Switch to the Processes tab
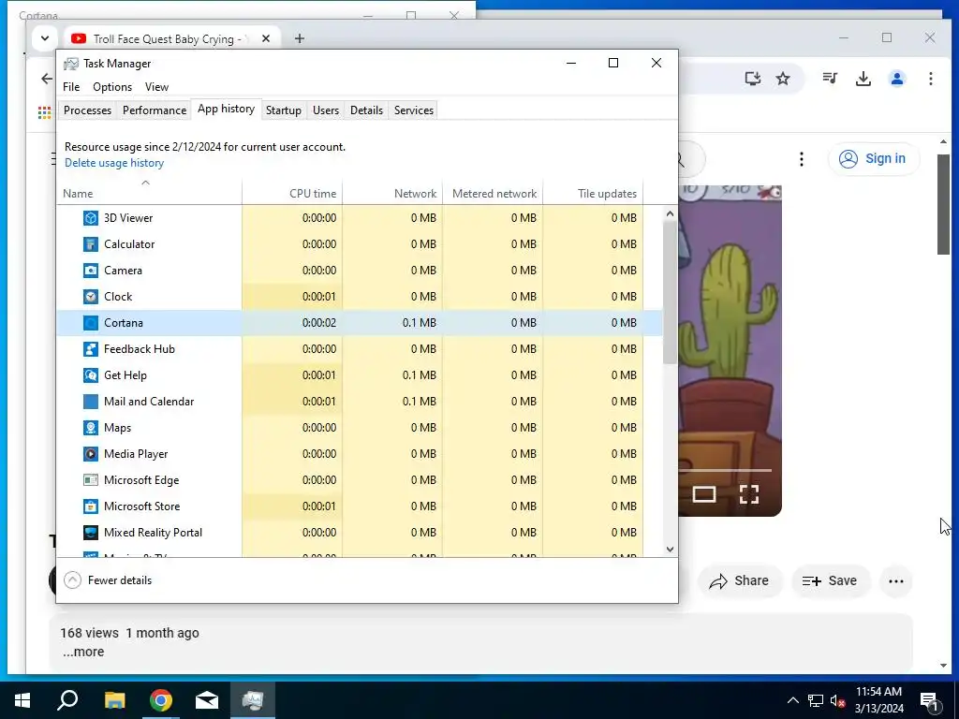 (x=87, y=110)
